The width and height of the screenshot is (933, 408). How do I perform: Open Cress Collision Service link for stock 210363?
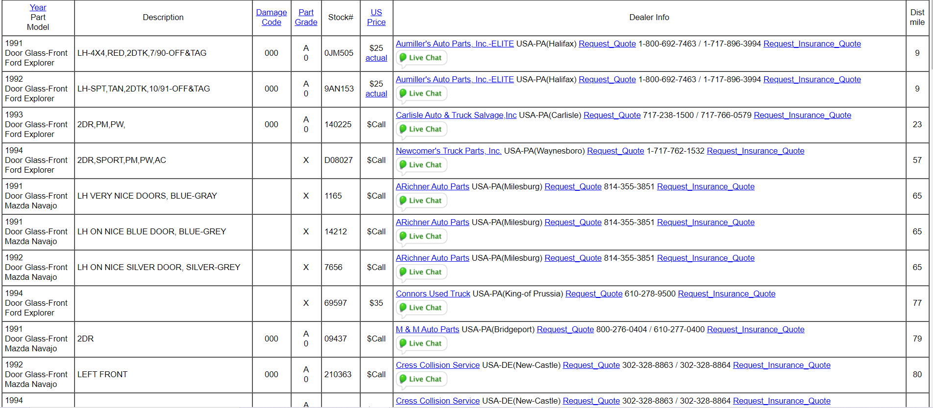(438, 365)
